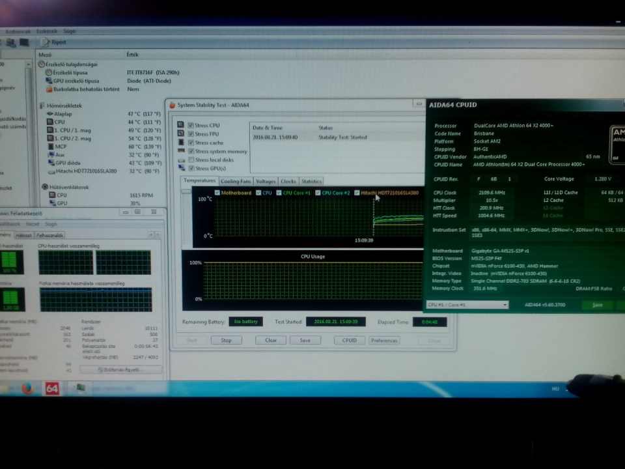Click the Save button in stability test

[305, 341]
